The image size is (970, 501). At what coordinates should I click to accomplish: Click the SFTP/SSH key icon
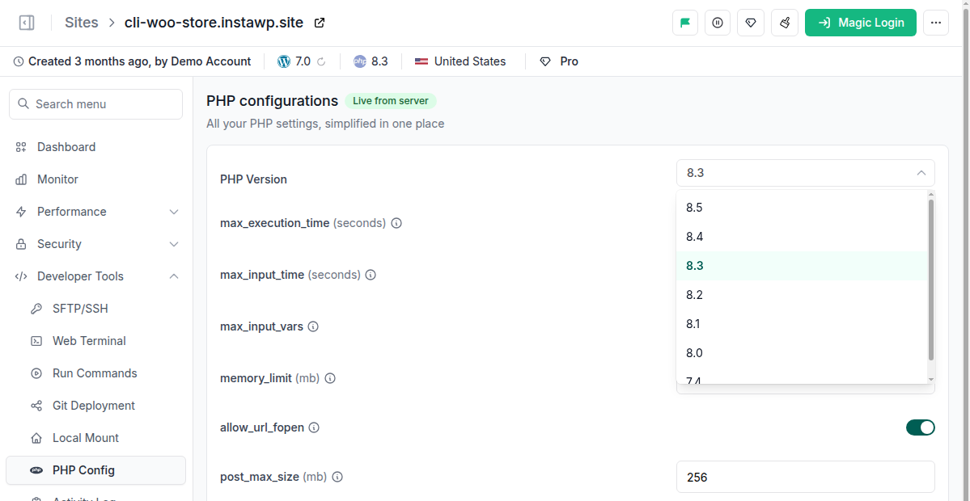[x=36, y=308]
